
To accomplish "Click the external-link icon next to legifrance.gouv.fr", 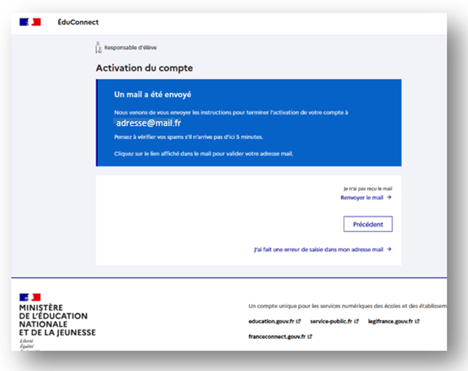I will (417, 321).
